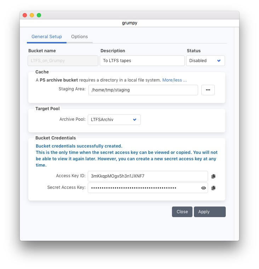
Task: Maximize the window with green button
Action: click(x=39, y=15)
